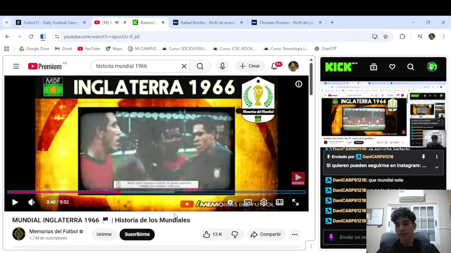Open the Chrome three-dot menu
The height and width of the screenshot is (253, 451).
[x=444, y=37]
